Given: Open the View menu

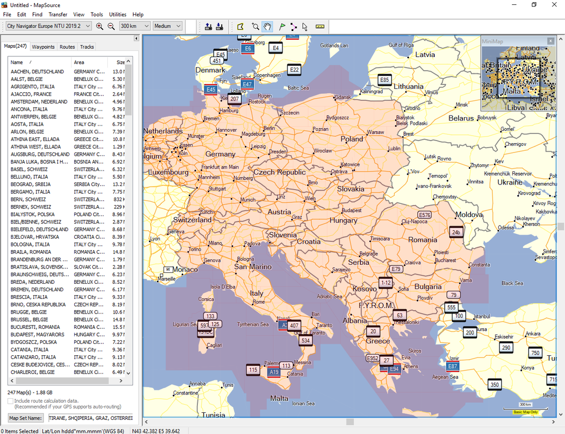Looking at the screenshot, I should tap(79, 15).
